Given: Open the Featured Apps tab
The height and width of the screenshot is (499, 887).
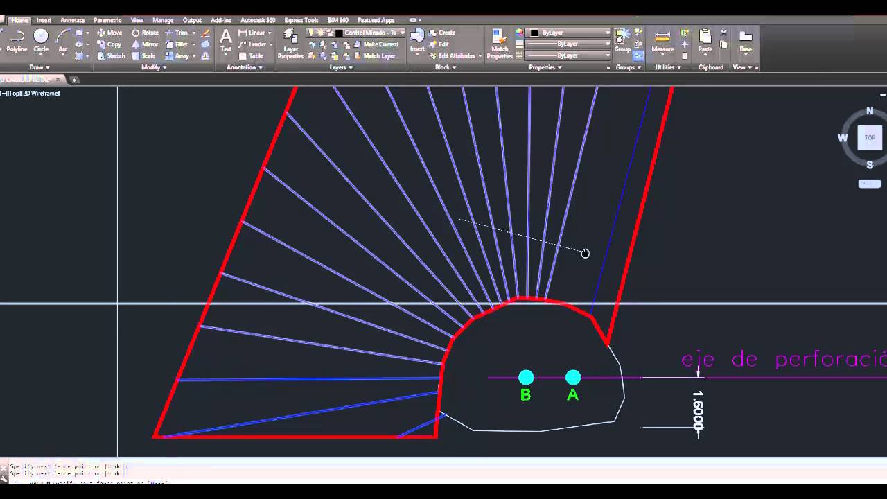Looking at the screenshot, I should coord(376,20).
